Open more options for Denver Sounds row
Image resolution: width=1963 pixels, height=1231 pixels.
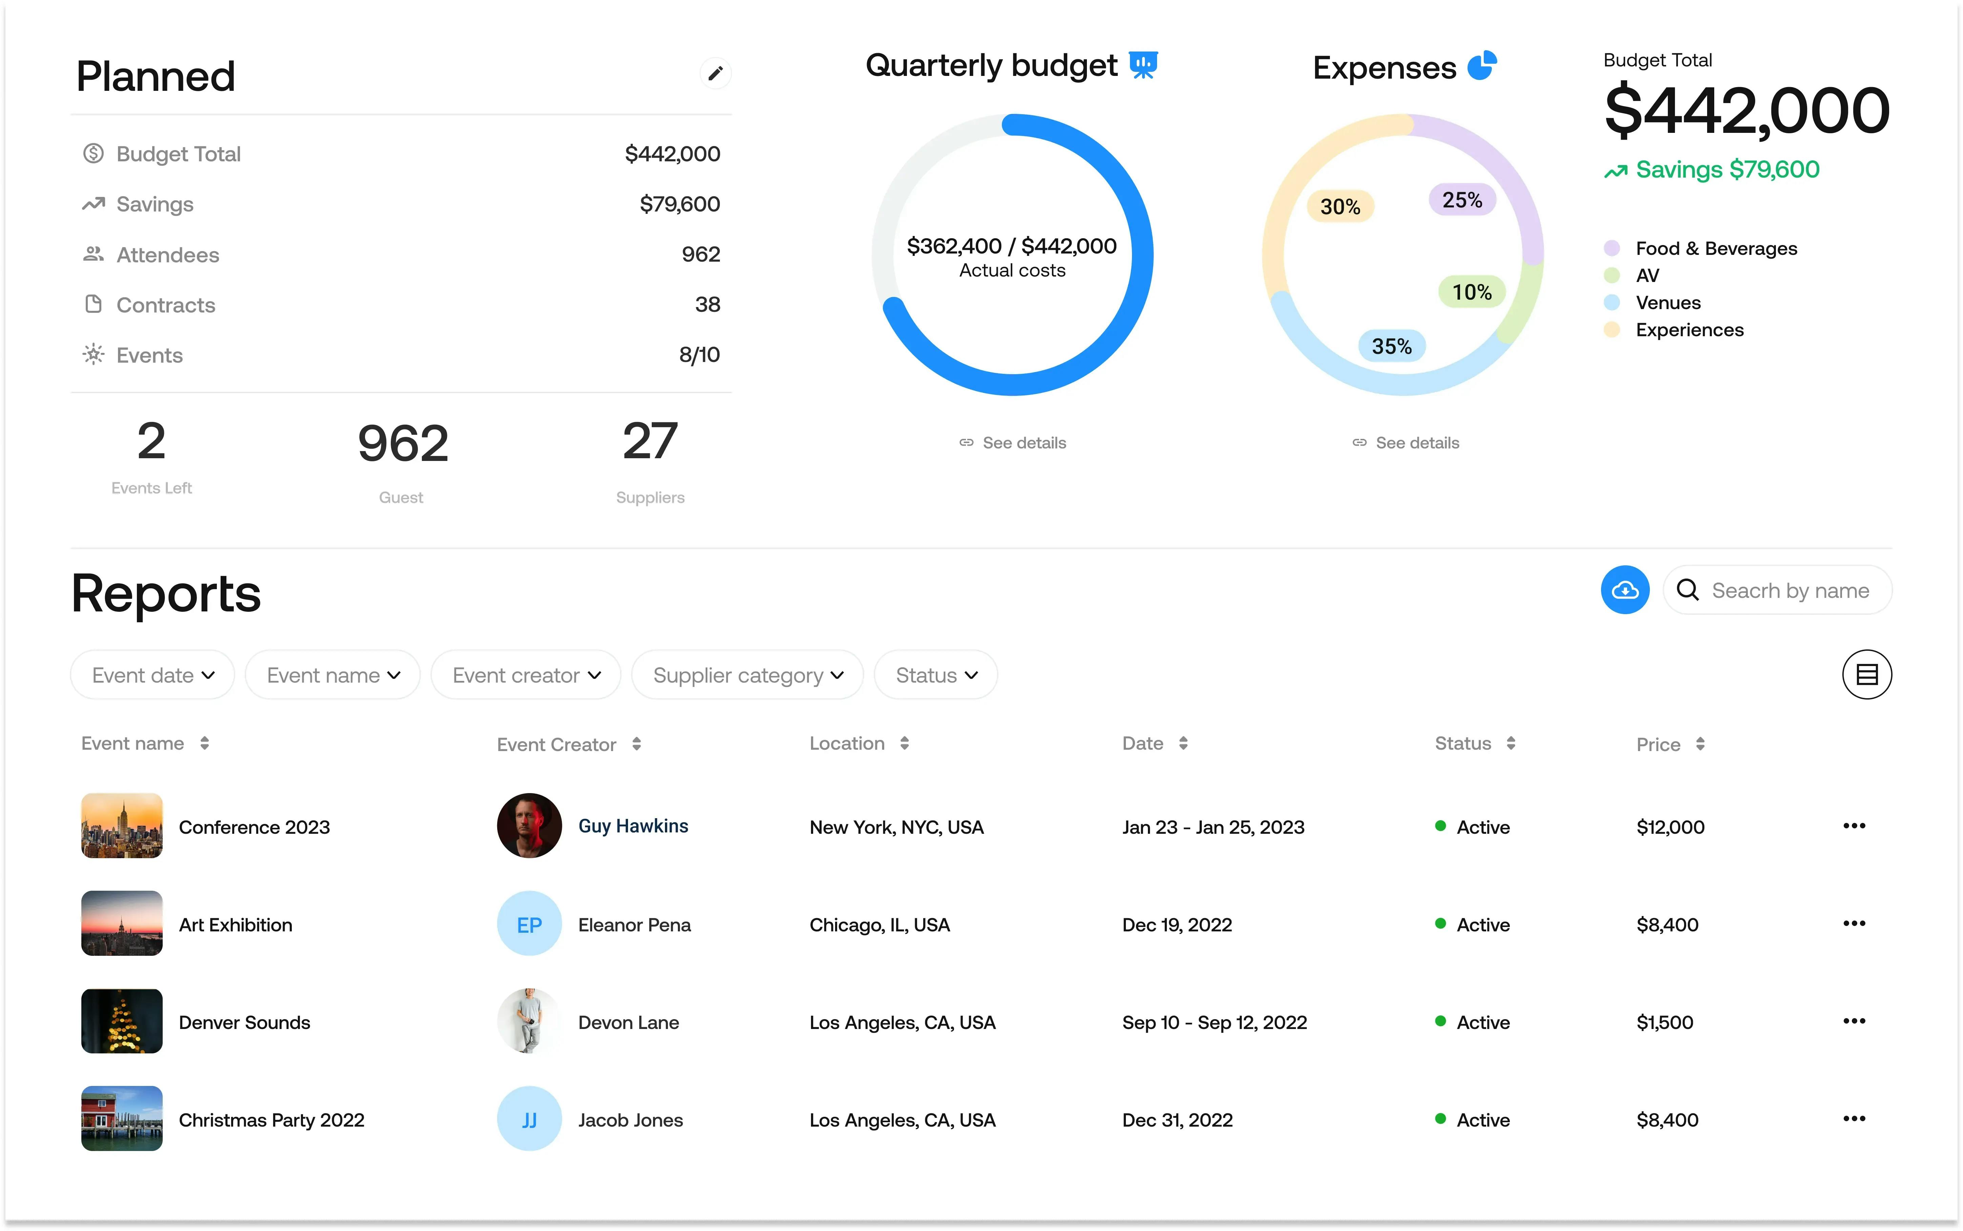point(1854,1021)
